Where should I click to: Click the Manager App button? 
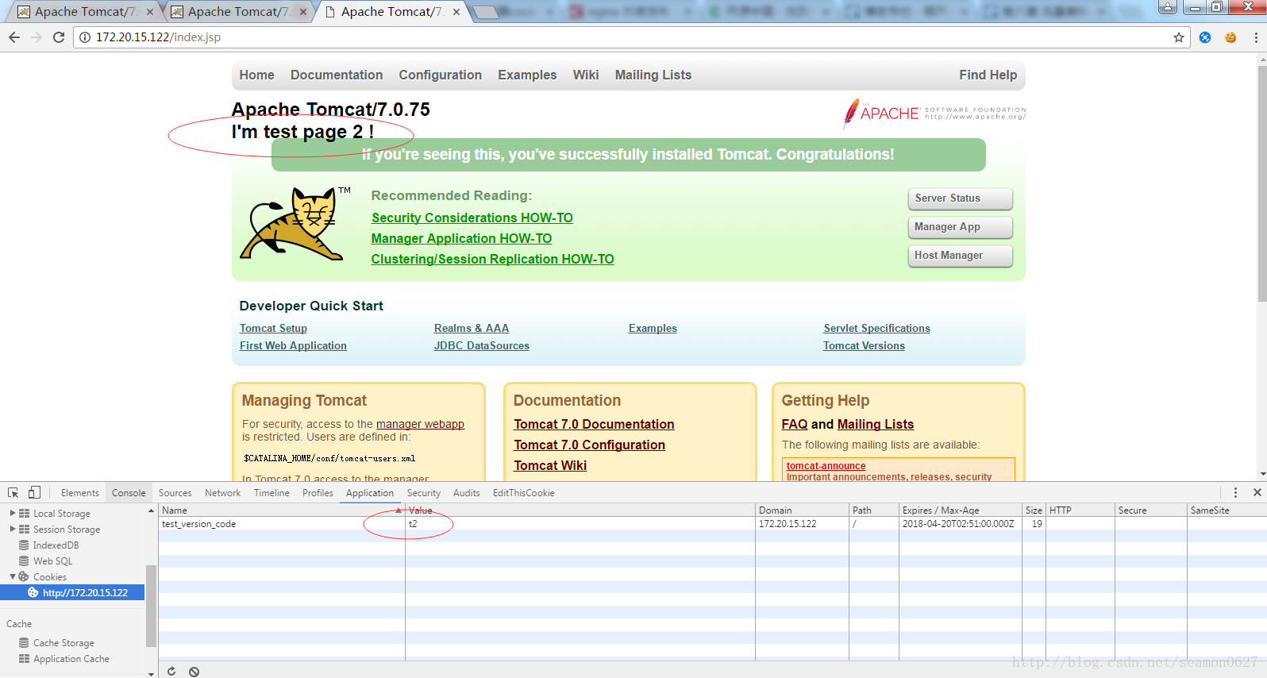961,227
